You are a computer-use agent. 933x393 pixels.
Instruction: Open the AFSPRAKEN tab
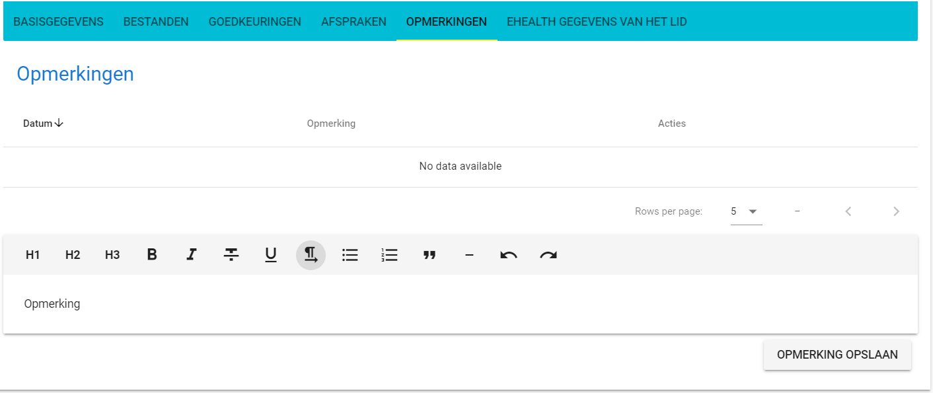pyautogui.click(x=354, y=21)
